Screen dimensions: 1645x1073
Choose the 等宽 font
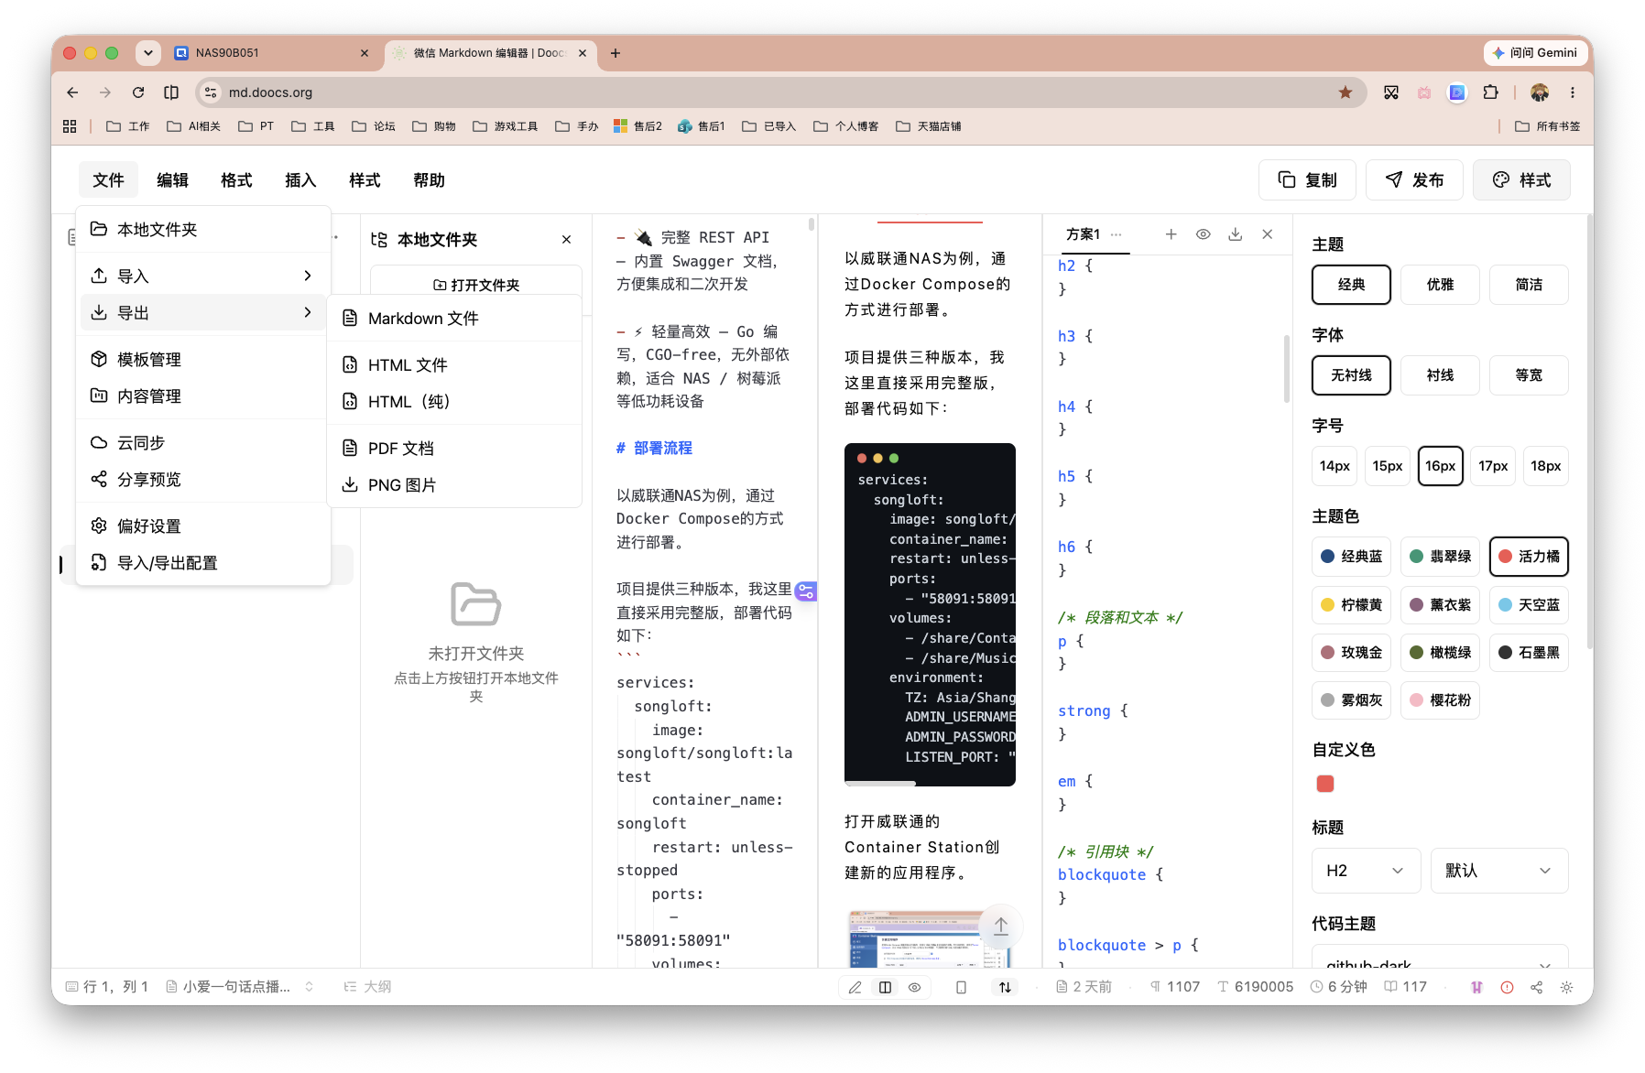point(1529,375)
